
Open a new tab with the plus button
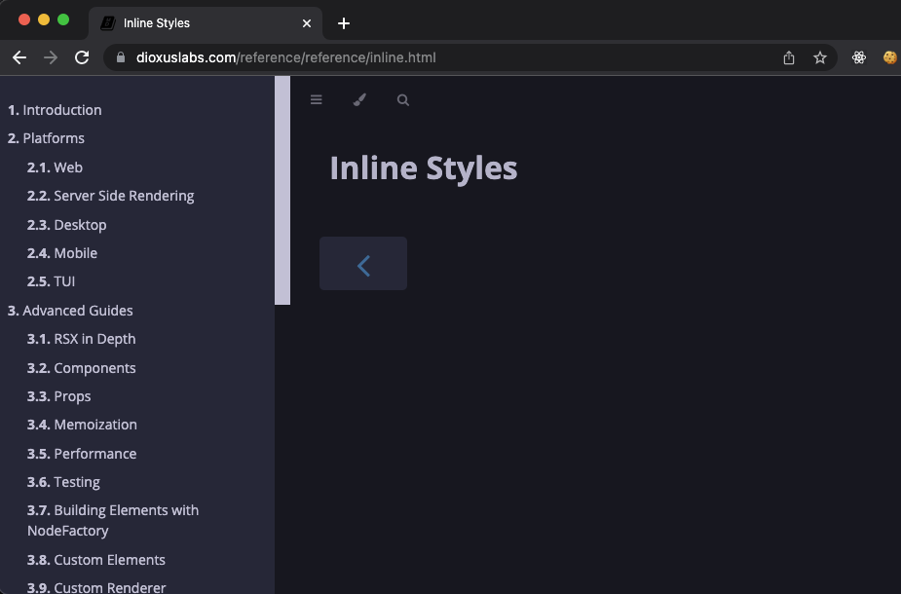pos(343,23)
